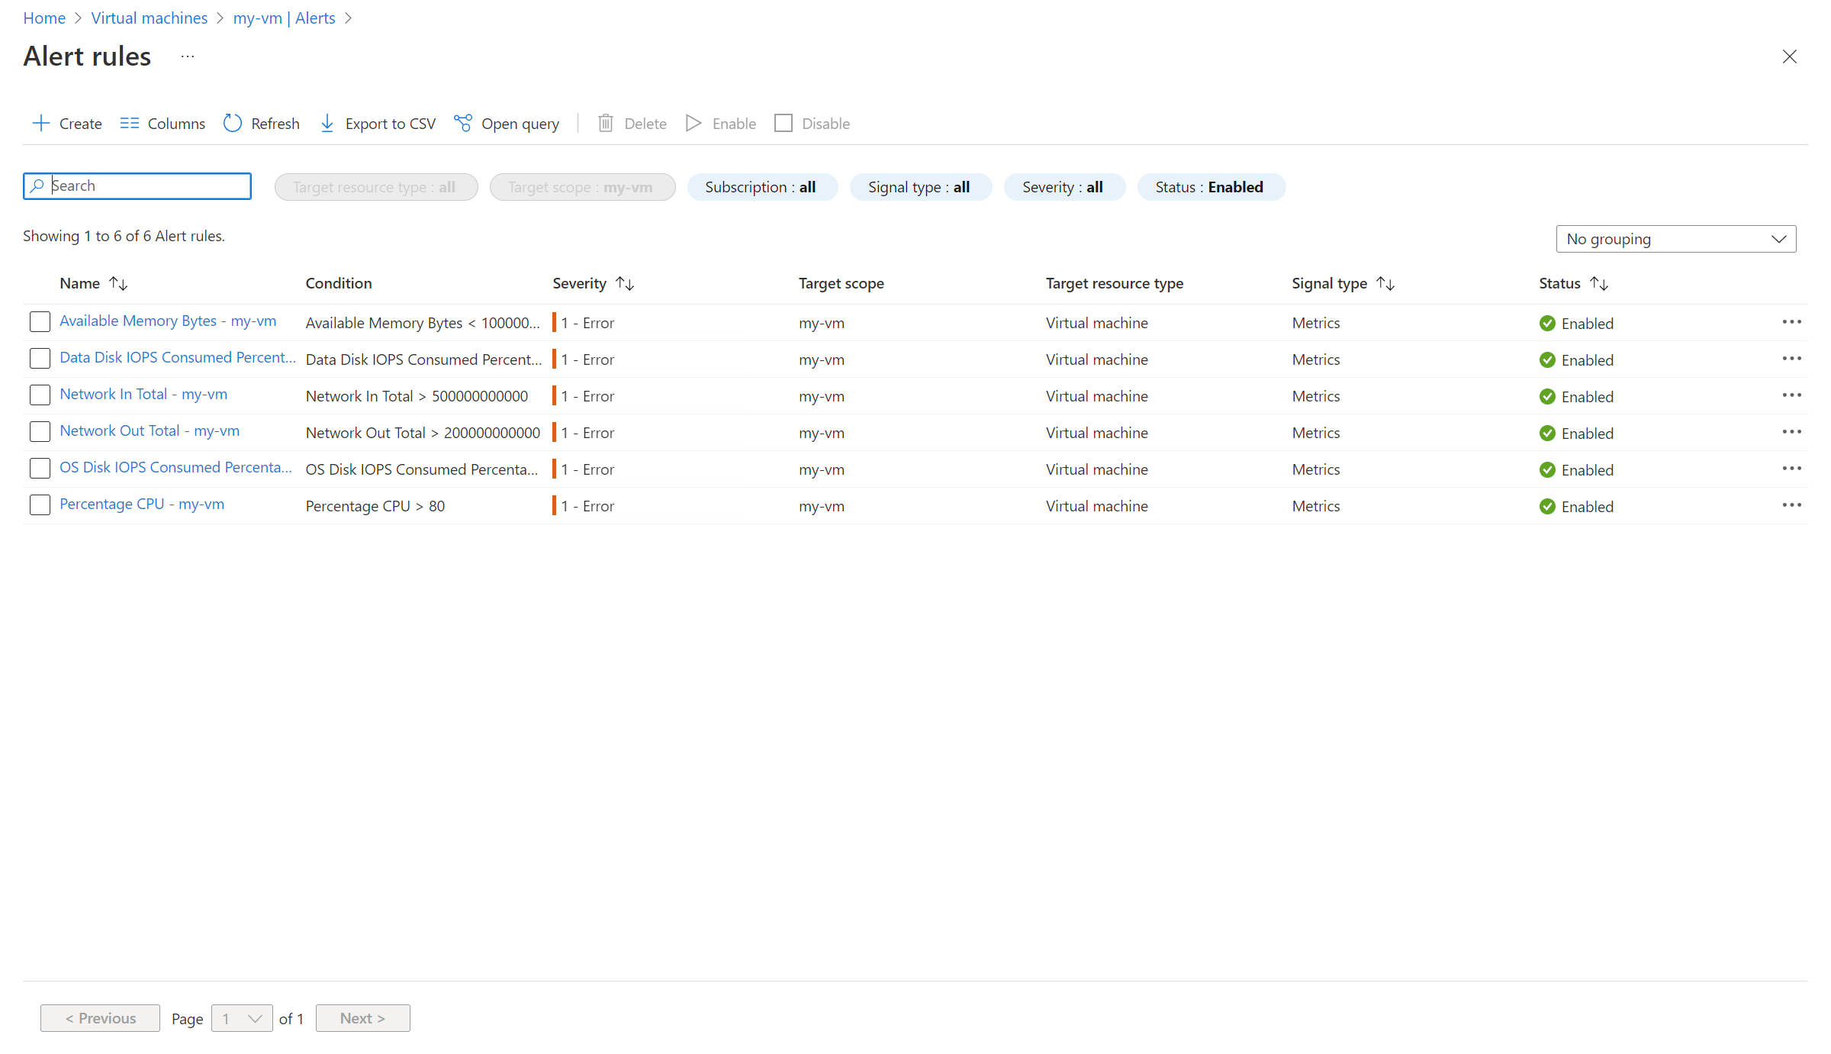The height and width of the screenshot is (1054, 1831).
Task: Select the Network Out Total rule checkbox
Action: pos(40,432)
